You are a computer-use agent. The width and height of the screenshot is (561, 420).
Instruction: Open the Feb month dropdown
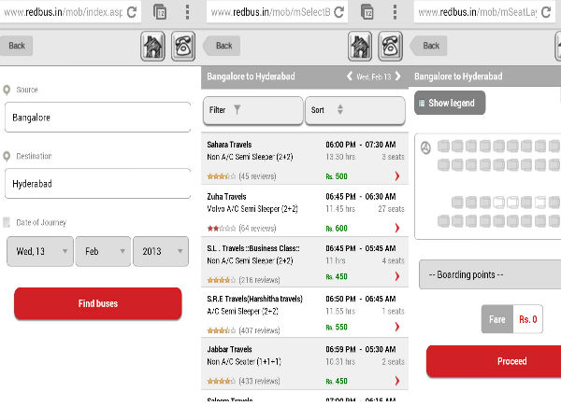coord(103,252)
